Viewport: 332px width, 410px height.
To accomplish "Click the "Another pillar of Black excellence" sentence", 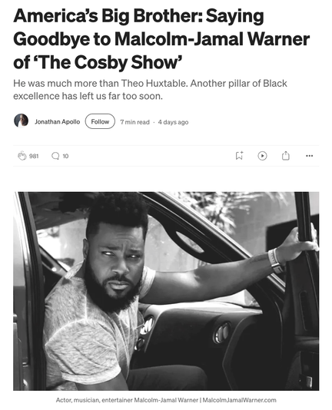I will (151, 90).
